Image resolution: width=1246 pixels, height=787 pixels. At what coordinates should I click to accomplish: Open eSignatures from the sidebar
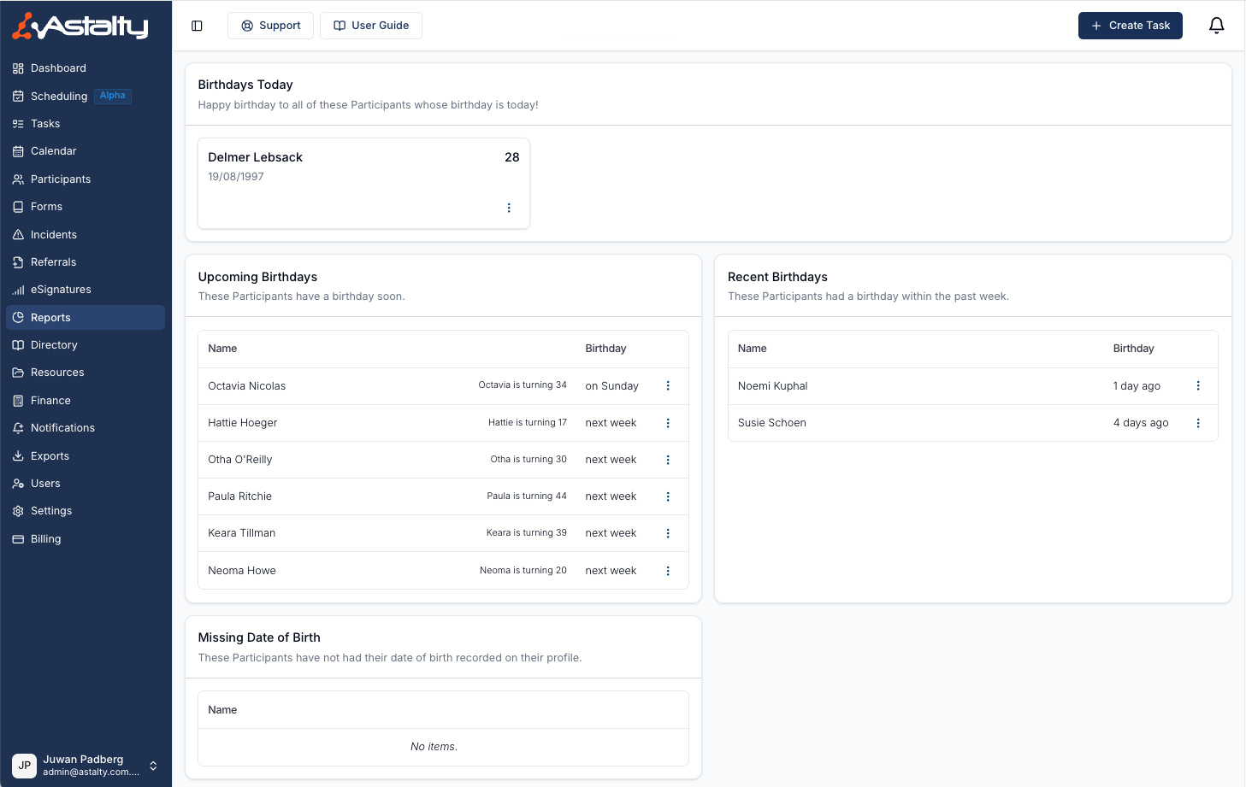61,290
